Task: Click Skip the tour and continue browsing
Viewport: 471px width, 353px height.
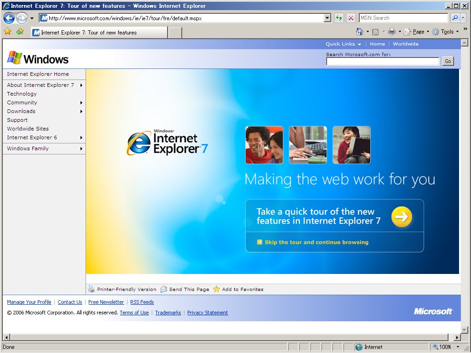Action: (x=316, y=242)
